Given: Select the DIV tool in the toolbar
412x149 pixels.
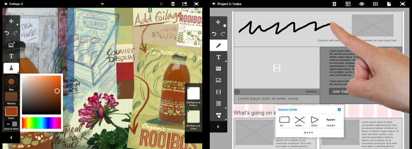Looking at the screenshot, I should click(x=218, y=68).
